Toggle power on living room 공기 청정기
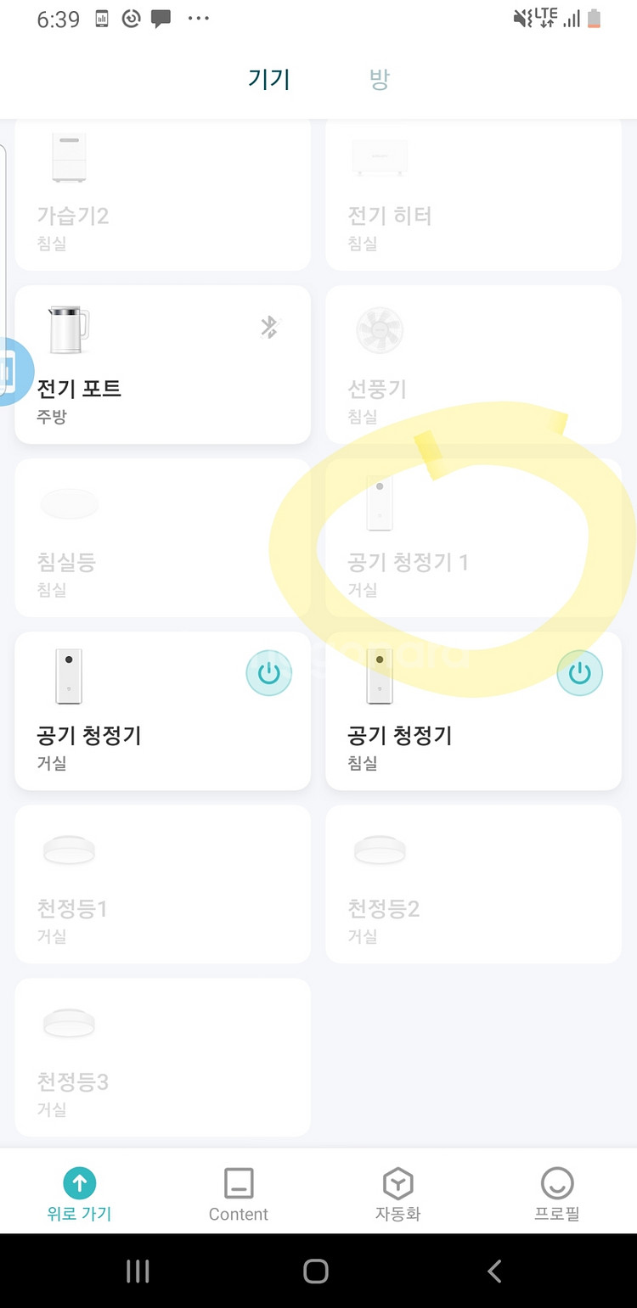This screenshot has width=637, height=1308. point(268,673)
